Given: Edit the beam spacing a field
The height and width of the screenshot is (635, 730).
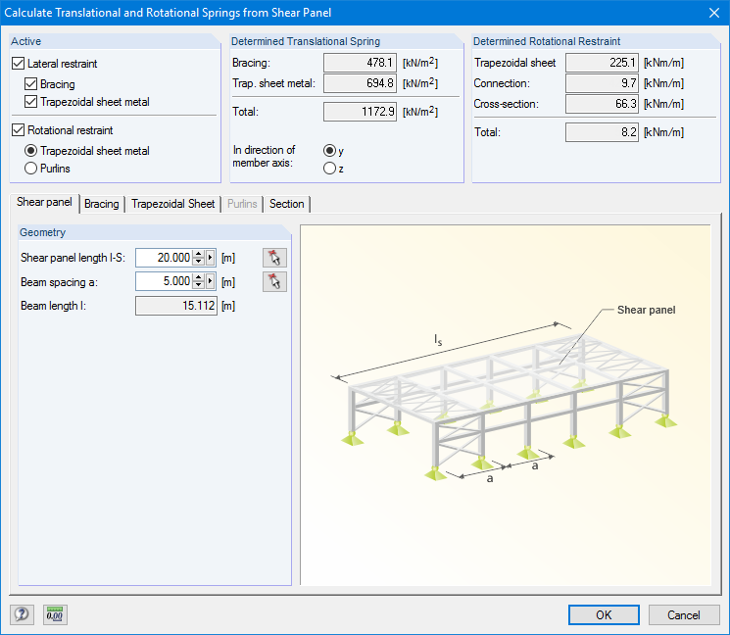Looking at the screenshot, I should click(x=164, y=281).
